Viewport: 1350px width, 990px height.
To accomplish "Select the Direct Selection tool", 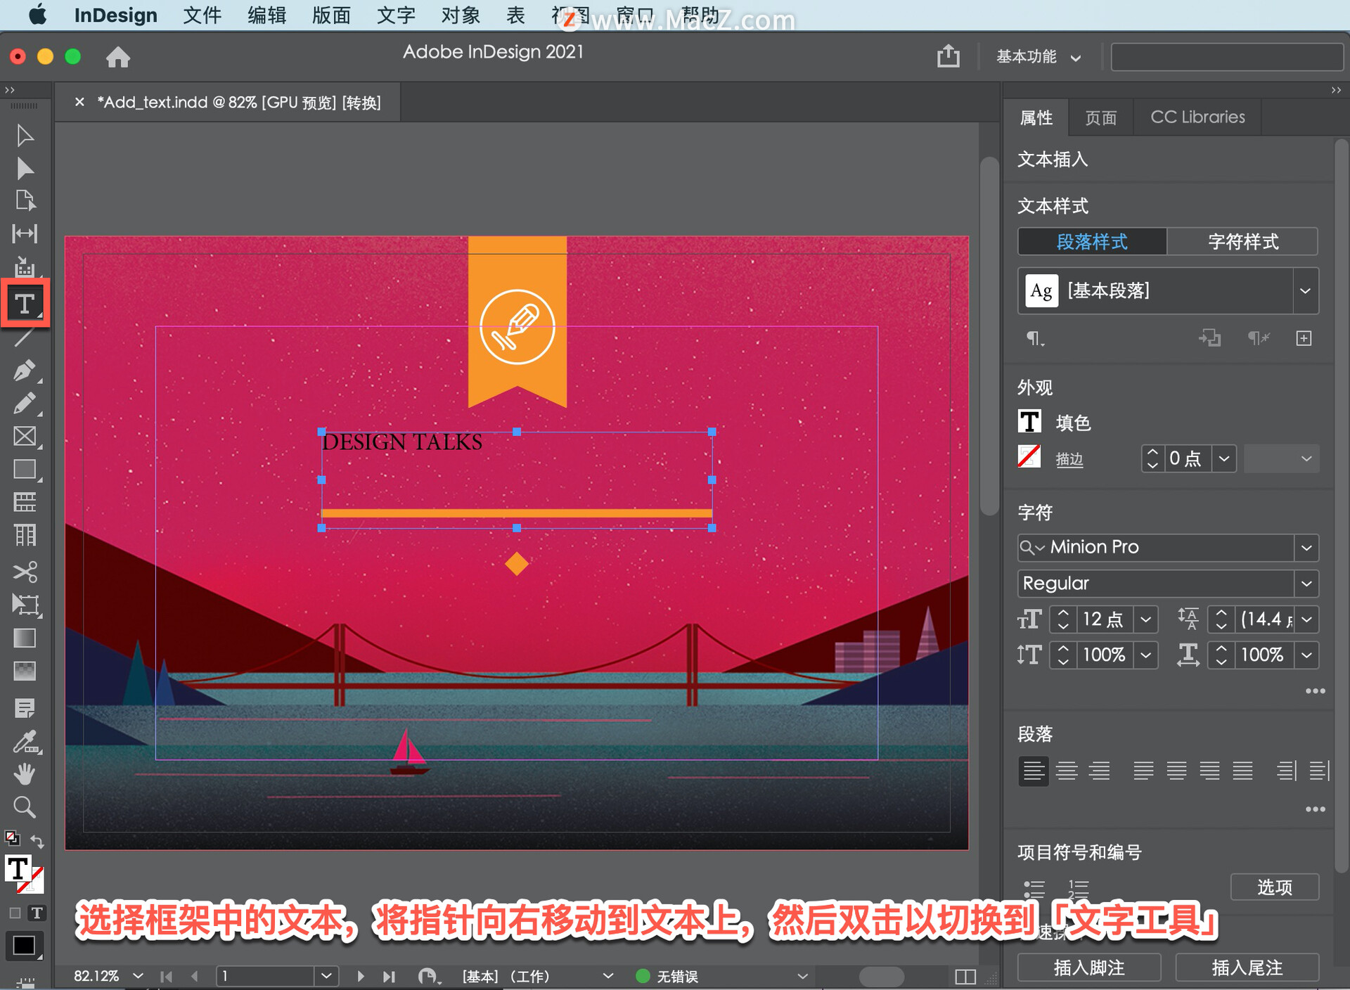I will click(x=25, y=169).
